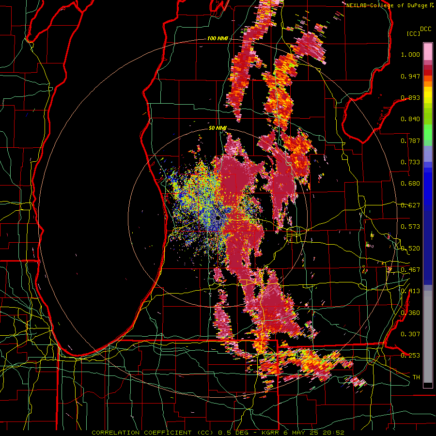Click the 0.573 color scale value
The height and width of the screenshot is (436, 436).
click(410, 227)
